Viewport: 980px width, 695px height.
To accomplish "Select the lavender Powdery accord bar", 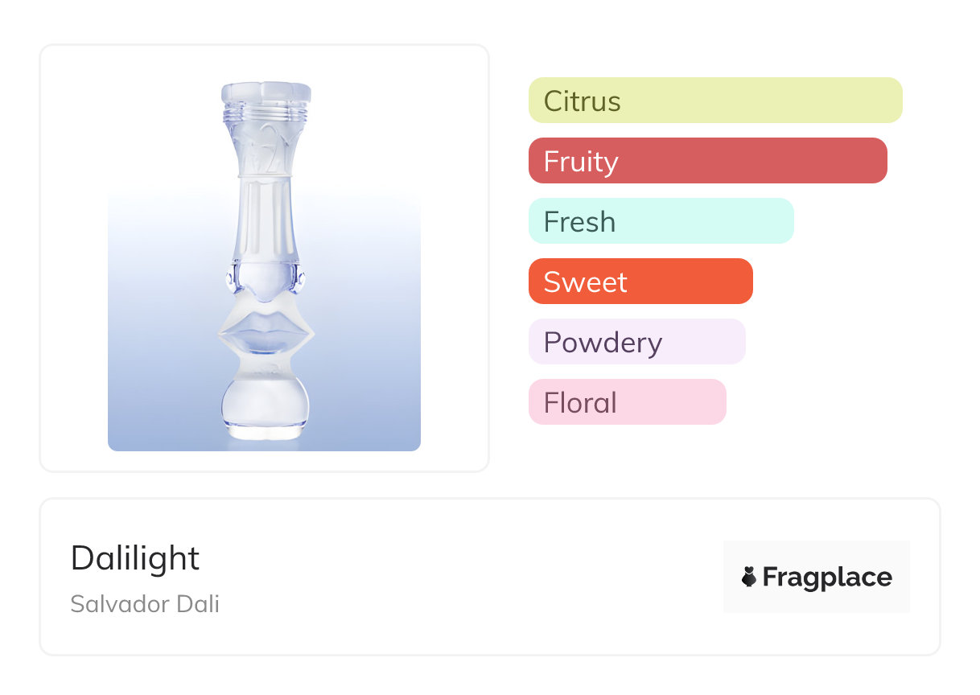I will coord(636,342).
